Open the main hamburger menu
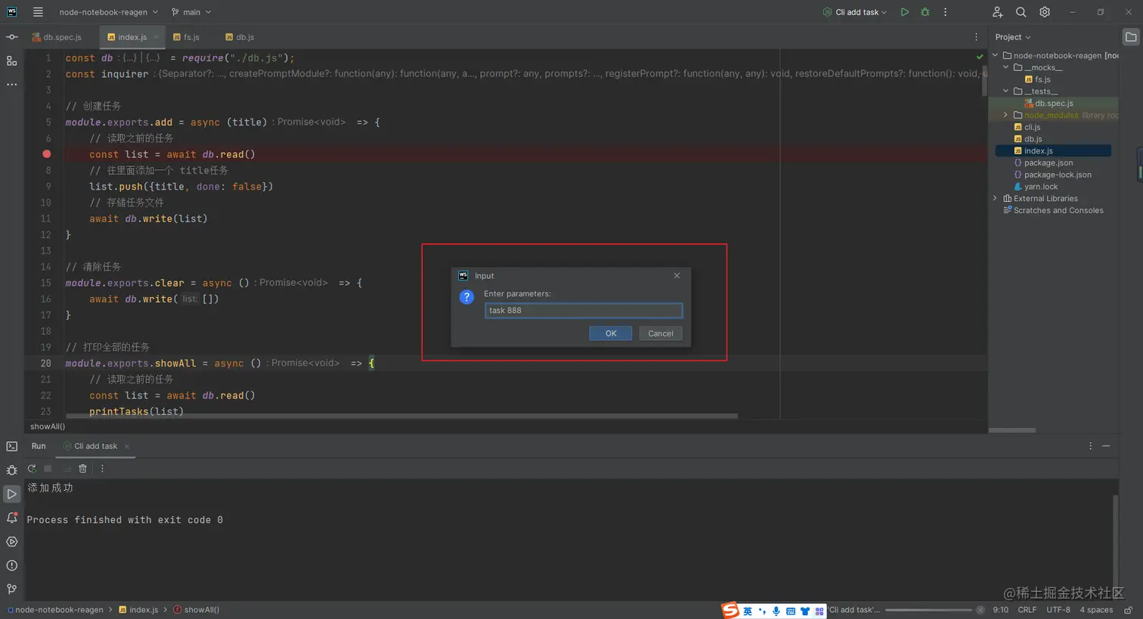Image resolution: width=1143 pixels, height=619 pixels. [x=38, y=12]
